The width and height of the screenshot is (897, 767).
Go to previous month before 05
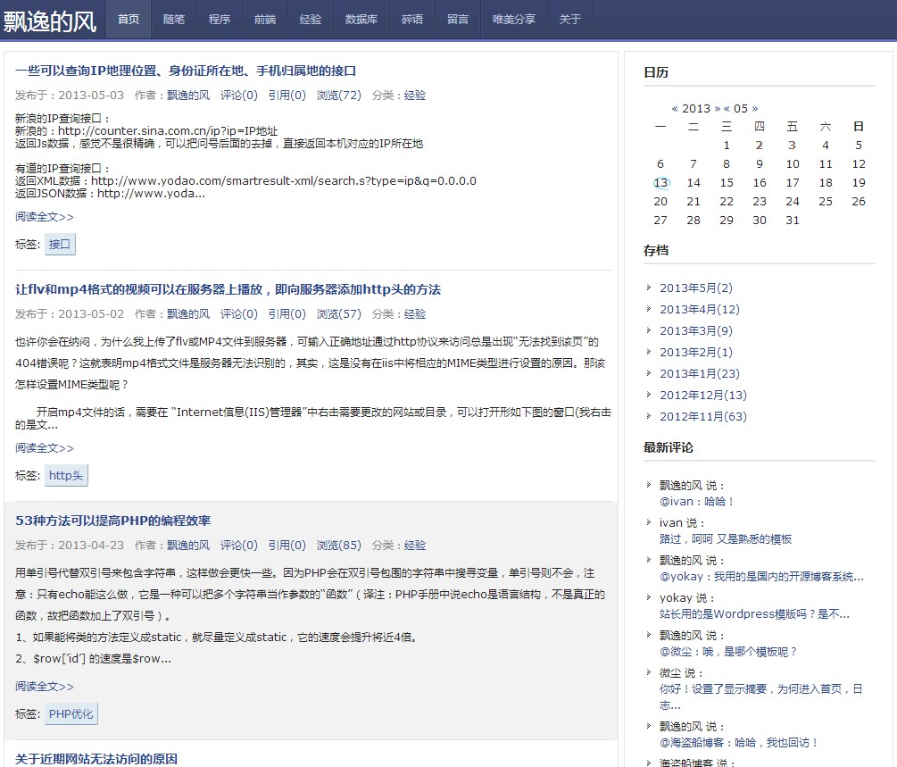point(727,109)
